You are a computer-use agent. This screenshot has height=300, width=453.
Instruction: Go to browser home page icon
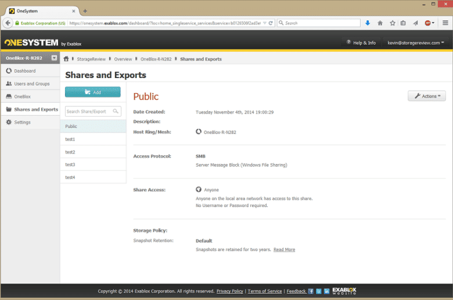(380, 23)
